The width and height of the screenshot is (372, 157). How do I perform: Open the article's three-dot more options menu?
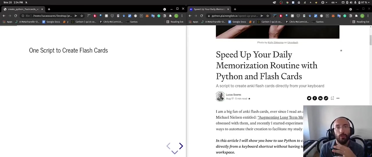tap(338, 98)
